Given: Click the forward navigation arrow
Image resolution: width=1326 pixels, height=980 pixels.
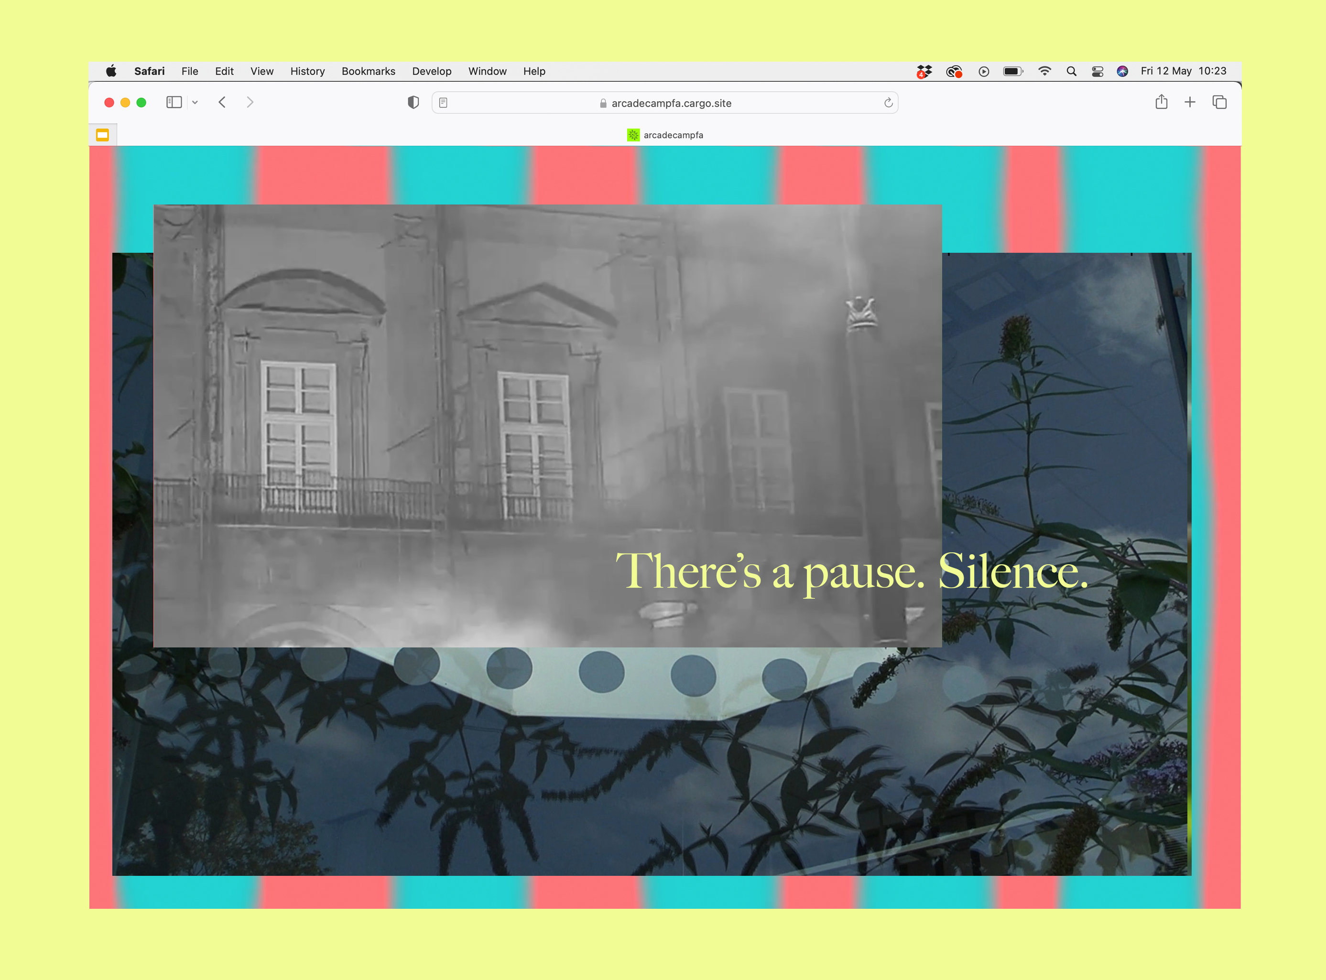Looking at the screenshot, I should point(250,103).
